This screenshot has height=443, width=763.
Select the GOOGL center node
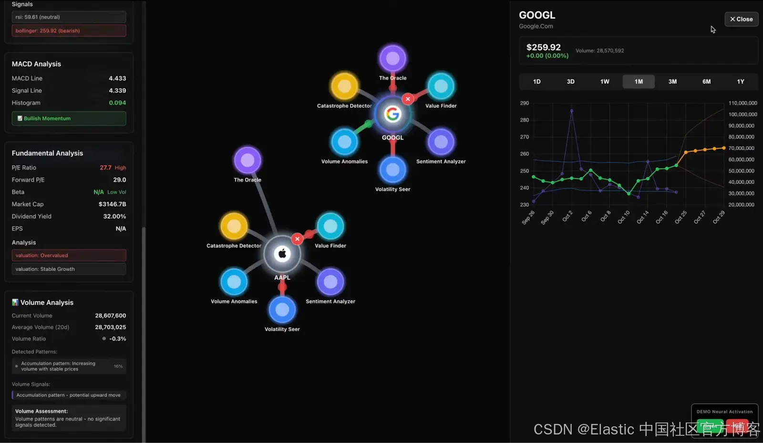click(392, 114)
